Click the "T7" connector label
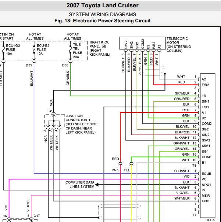Image resolution: width=221 pixels, height=222 pixels. pos(194,215)
